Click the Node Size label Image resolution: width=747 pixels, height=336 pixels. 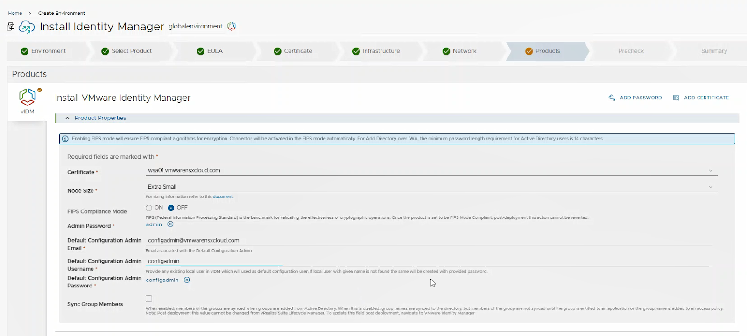[x=80, y=191]
